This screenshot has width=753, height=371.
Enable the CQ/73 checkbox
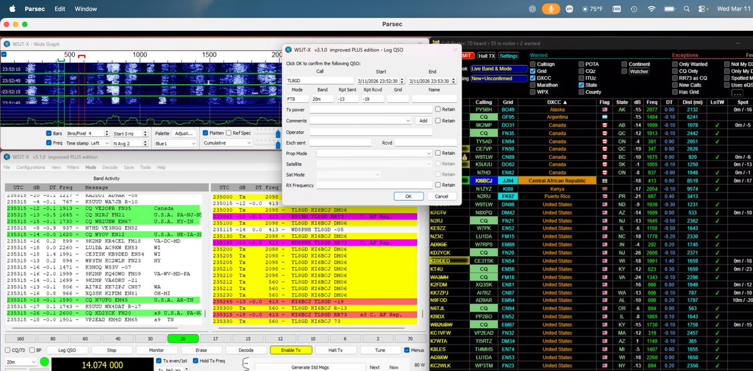click(x=8, y=350)
